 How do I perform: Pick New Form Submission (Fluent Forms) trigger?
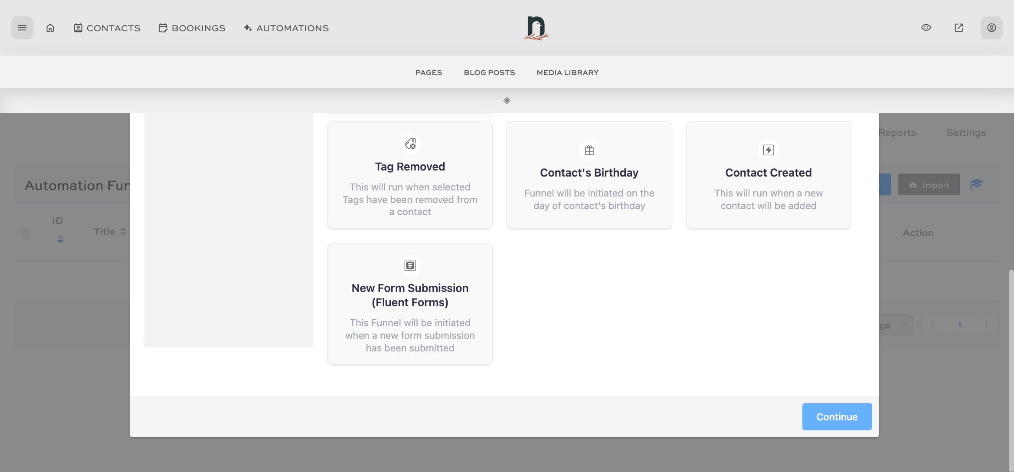click(x=410, y=304)
